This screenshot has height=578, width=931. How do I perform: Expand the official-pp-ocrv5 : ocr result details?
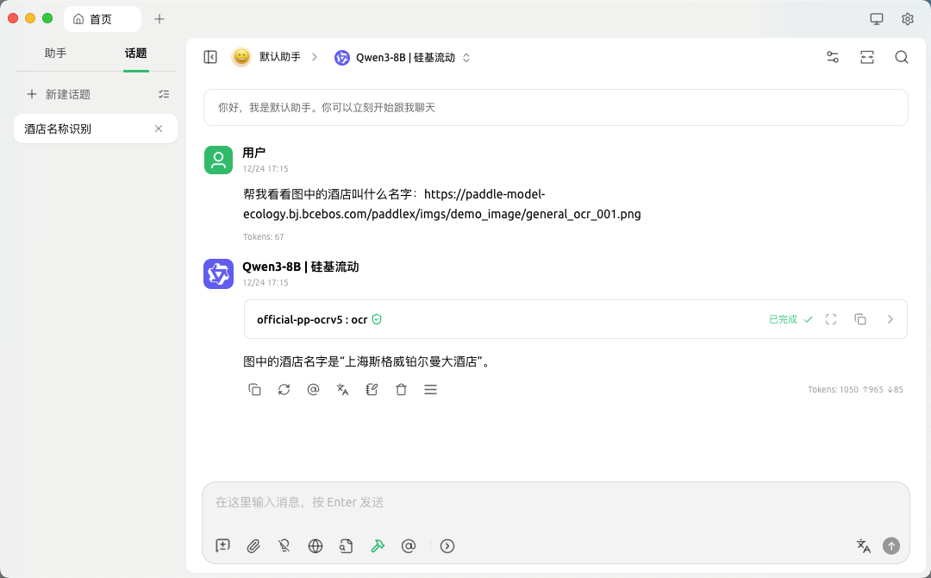click(890, 319)
